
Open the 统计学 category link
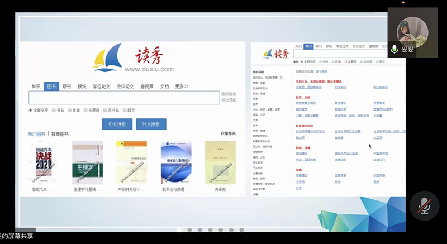click(300, 137)
